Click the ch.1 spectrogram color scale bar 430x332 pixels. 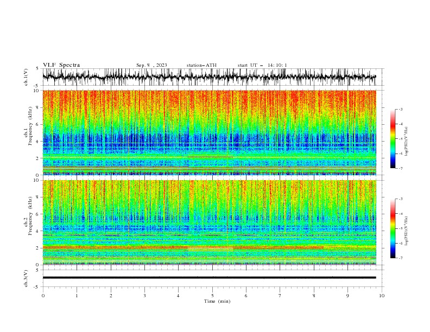pyautogui.click(x=393, y=139)
